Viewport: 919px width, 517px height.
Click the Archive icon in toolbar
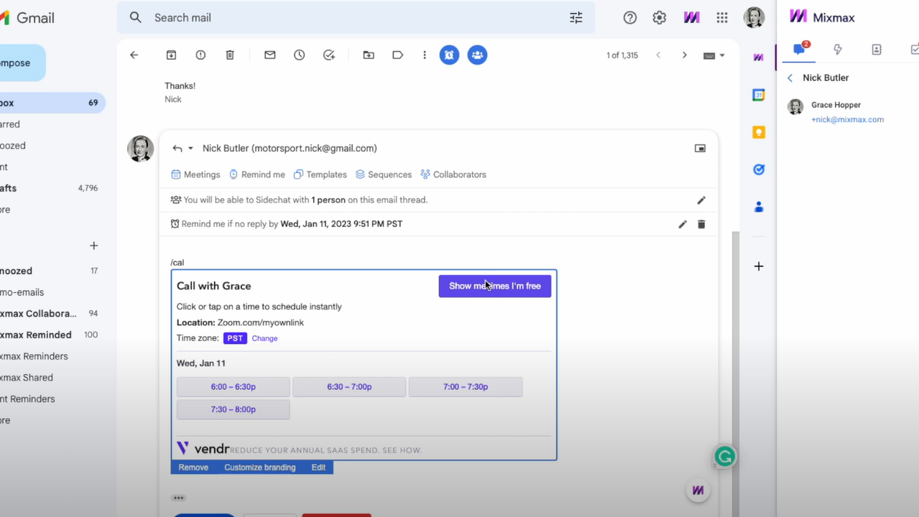pyautogui.click(x=171, y=55)
